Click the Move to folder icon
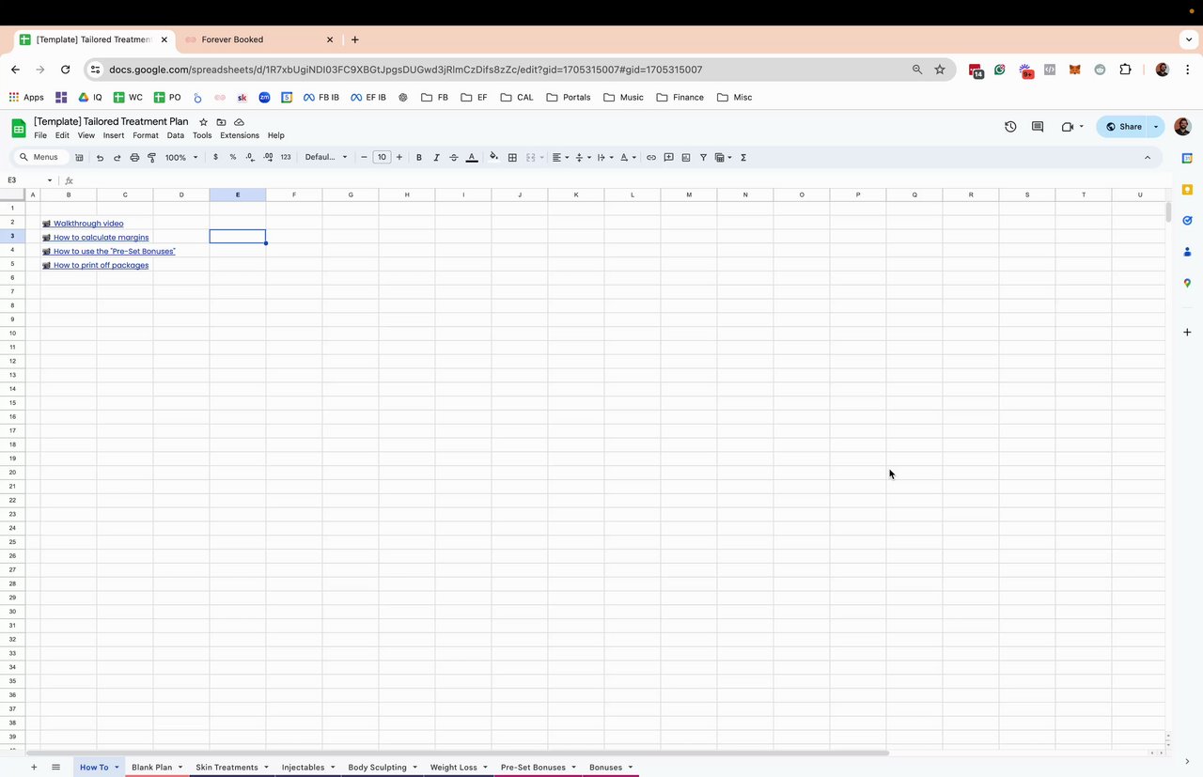1203x777 pixels. pyautogui.click(x=221, y=122)
